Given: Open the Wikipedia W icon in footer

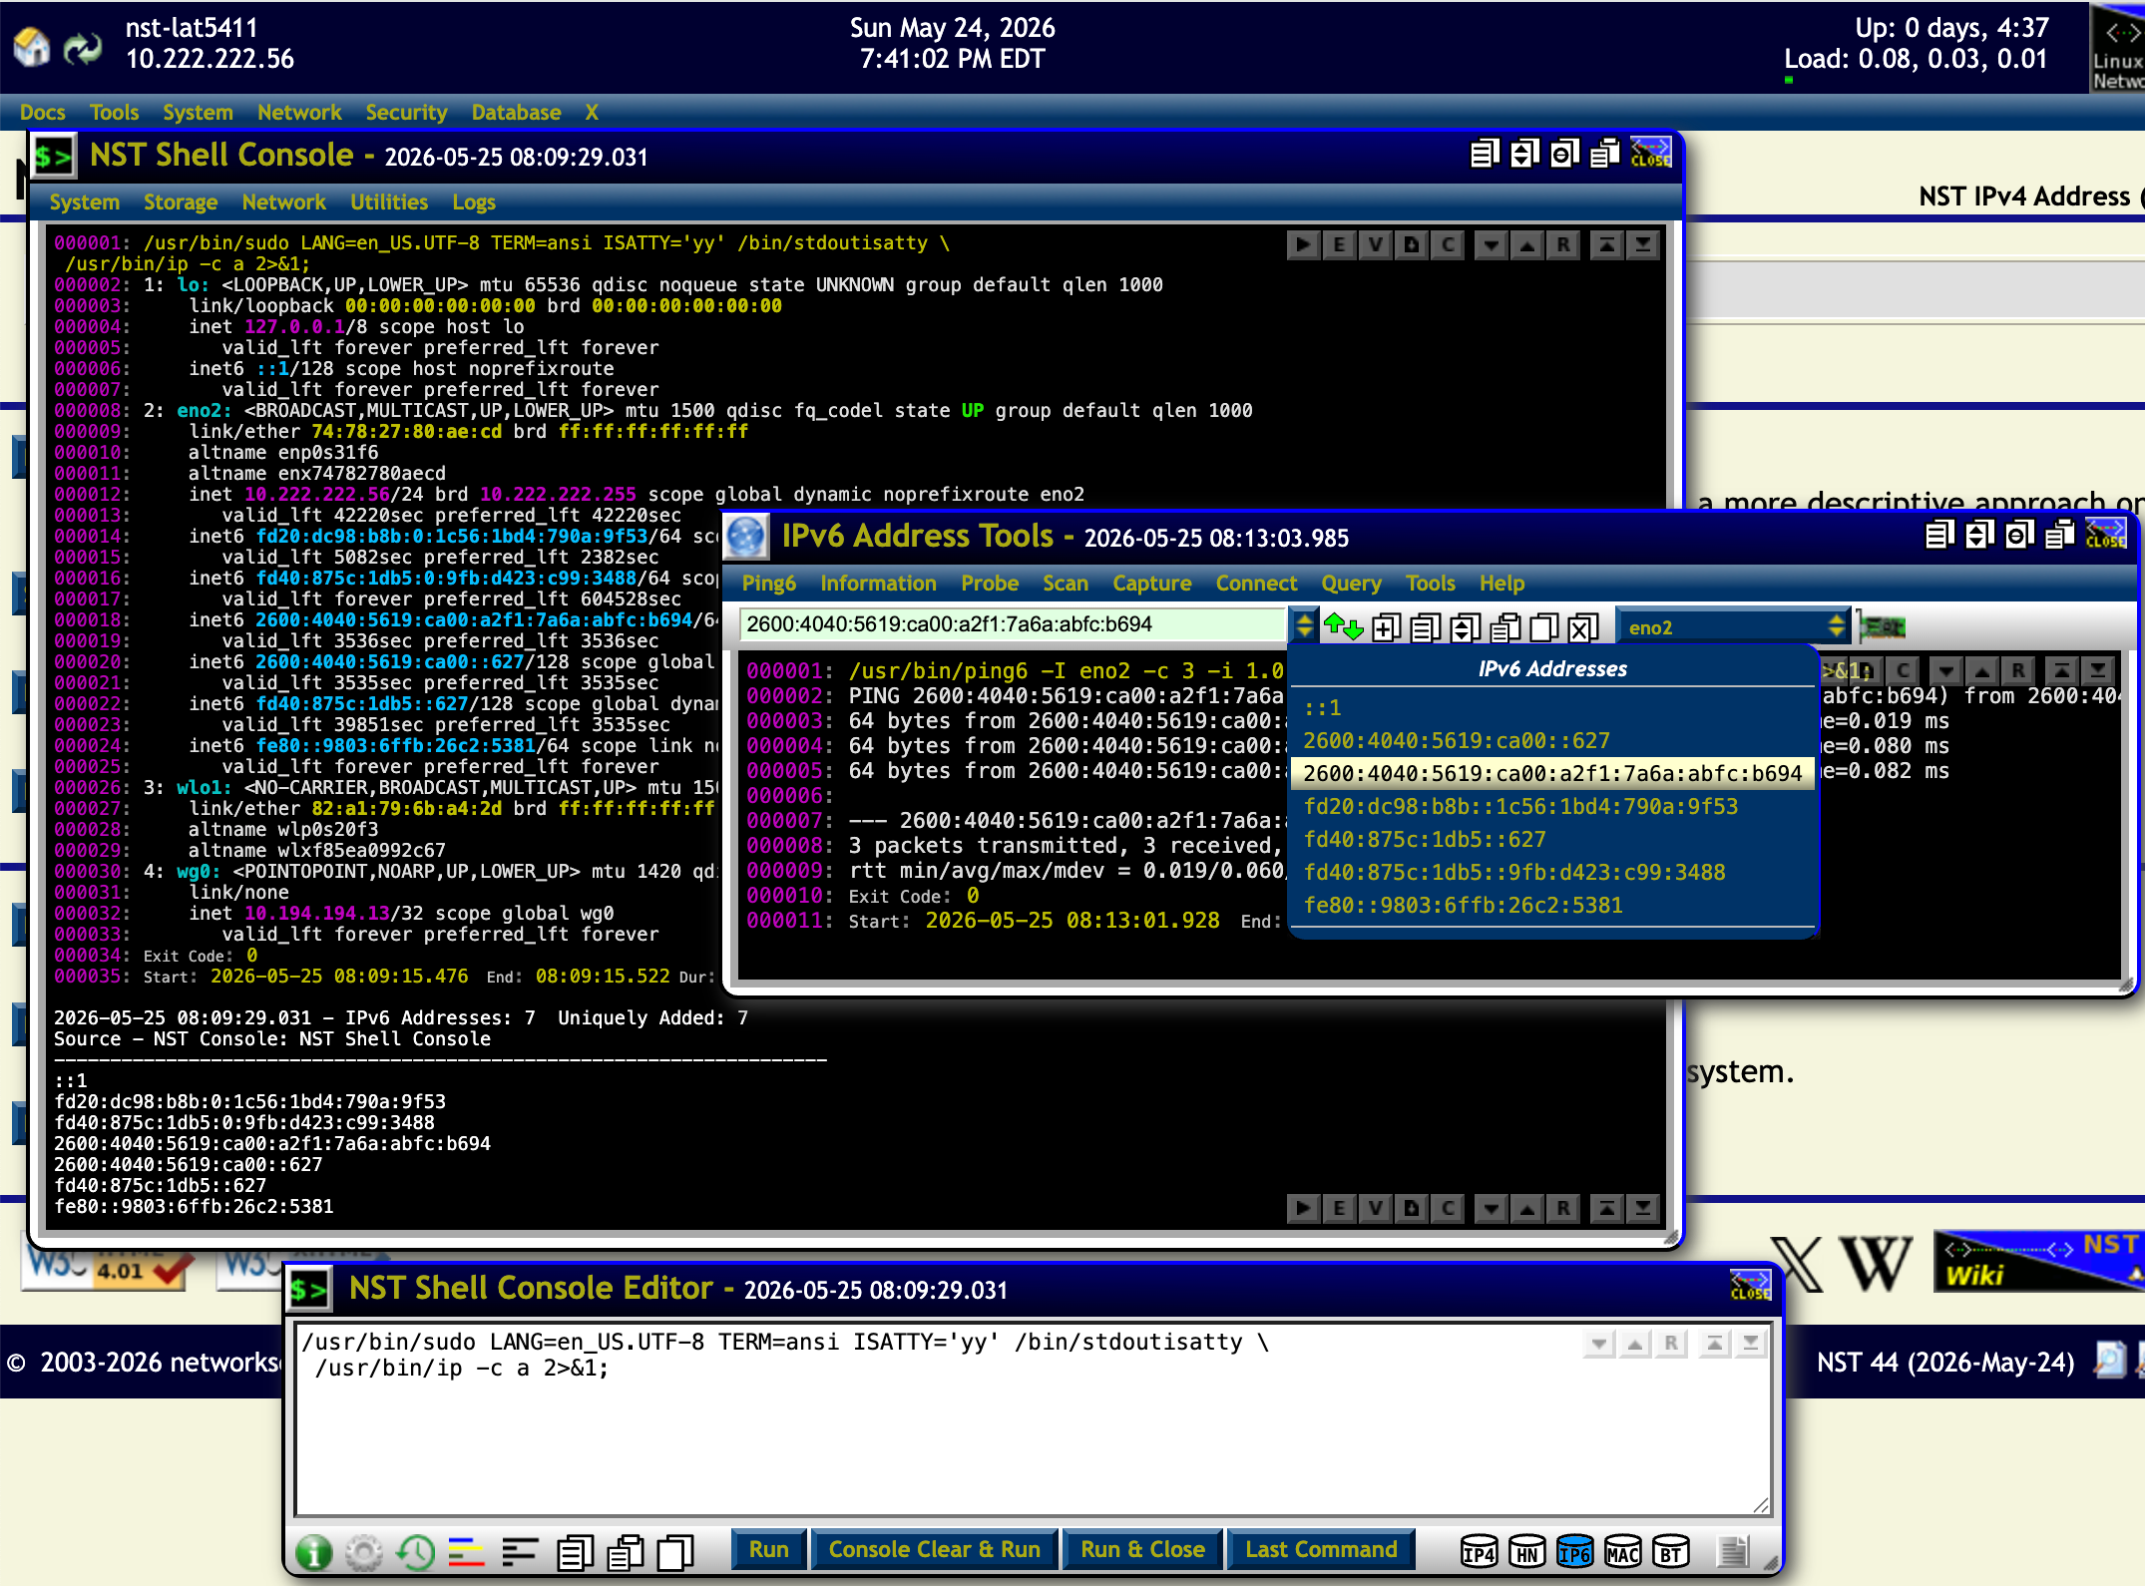Looking at the screenshot, I should coord(1876,1262).
